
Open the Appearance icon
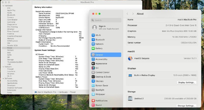[93, 64]
